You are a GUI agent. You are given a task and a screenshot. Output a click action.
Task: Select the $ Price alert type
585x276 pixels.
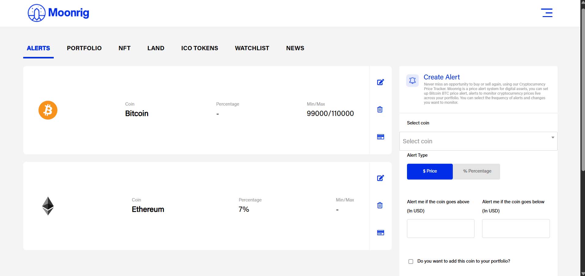click(430, 171)
